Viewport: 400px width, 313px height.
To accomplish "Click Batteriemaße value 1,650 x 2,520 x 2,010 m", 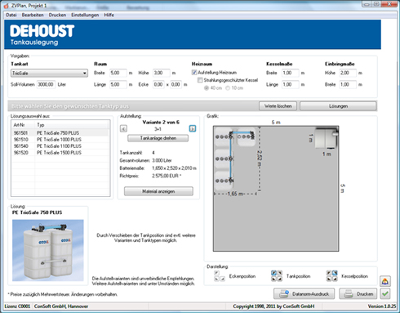I will pyautogui.click(x=174, y=168).
